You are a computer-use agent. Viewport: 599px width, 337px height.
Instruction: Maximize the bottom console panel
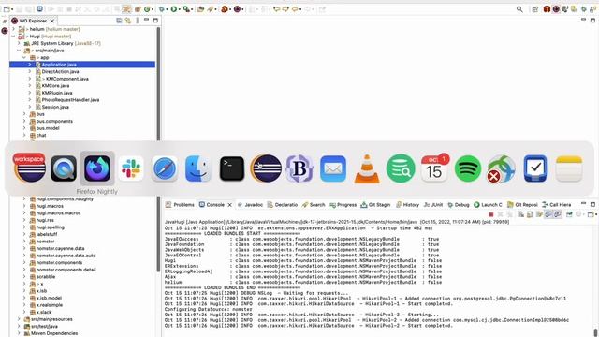(592, 204)
